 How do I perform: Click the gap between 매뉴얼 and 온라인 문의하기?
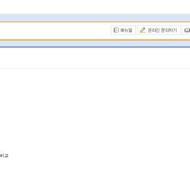pyautogui.click(x=136, y=30)
